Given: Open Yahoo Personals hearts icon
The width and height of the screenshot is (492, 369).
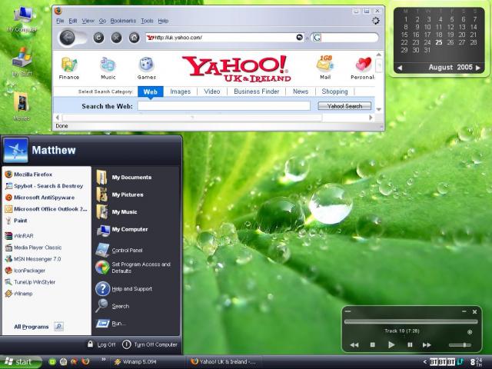Looking at the screenshot, I should [363, 68].
